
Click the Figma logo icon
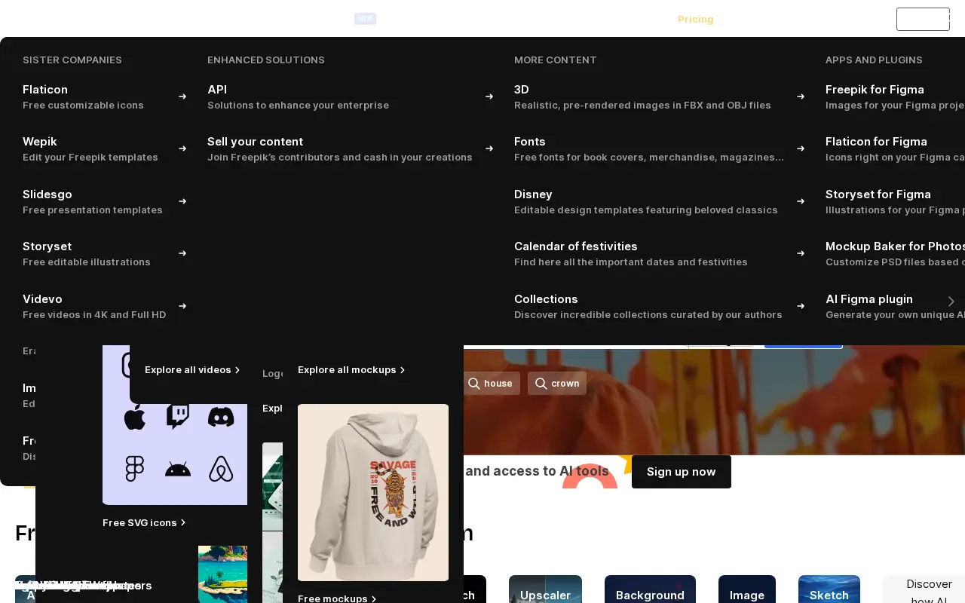tap(135, 470)
